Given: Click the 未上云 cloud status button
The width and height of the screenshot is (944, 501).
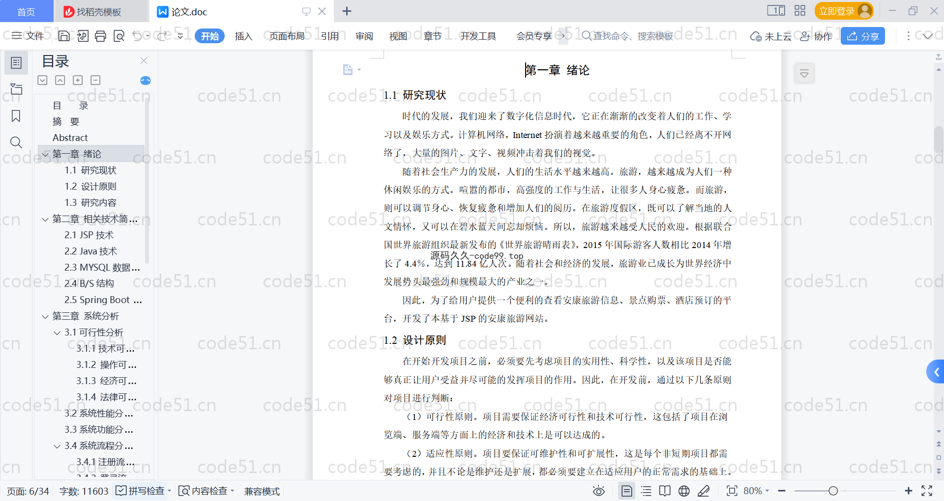Looking at the screenshot, I should [x=771, y=36].
